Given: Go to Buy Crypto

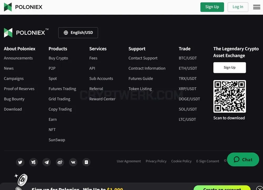Looking at the screenshot, I should point(58,58).
